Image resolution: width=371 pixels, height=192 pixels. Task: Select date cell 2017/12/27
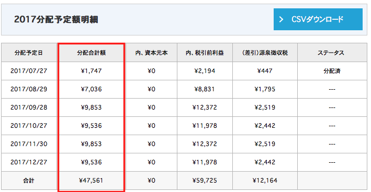[x=29, y=162]
